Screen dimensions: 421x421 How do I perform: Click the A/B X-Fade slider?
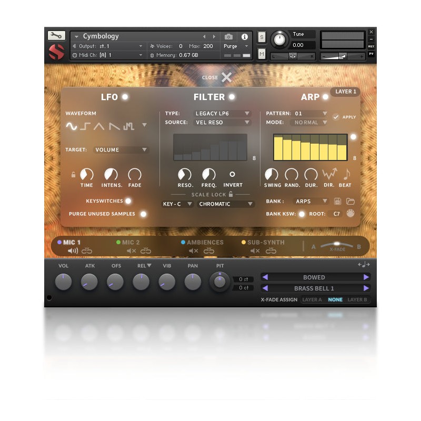(x=337, y=246)
